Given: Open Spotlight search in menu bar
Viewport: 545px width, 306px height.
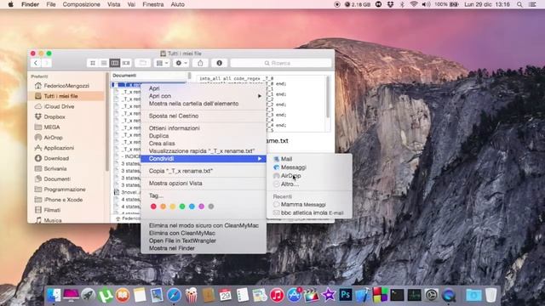Looking at the screenshot, I should [x=519, y=4].
